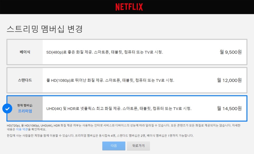Click the household sharing notice starting 한집에 사는
Image resolution: width=254 pixels, height=154 pixels.
point(100,136)
